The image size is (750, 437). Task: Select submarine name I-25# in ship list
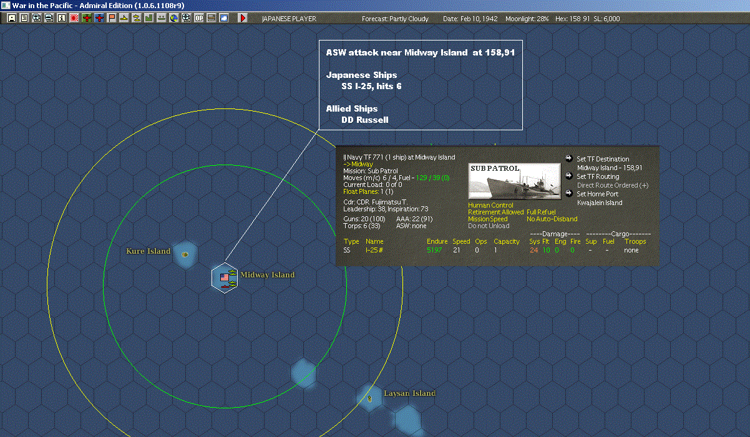pos(375,250)
